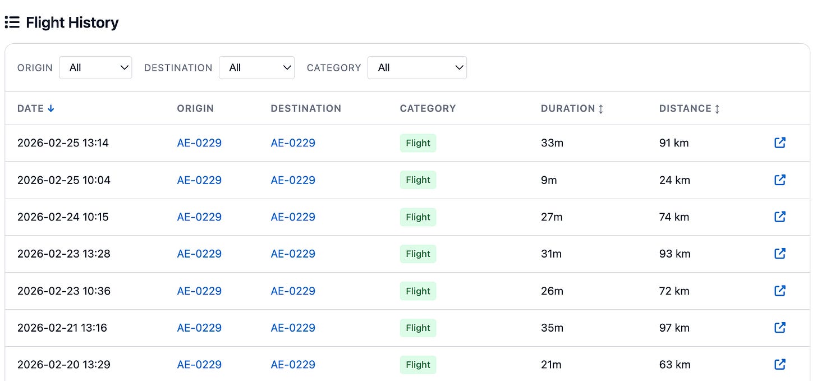Click the 9m duration cell

tap(549, 180)
